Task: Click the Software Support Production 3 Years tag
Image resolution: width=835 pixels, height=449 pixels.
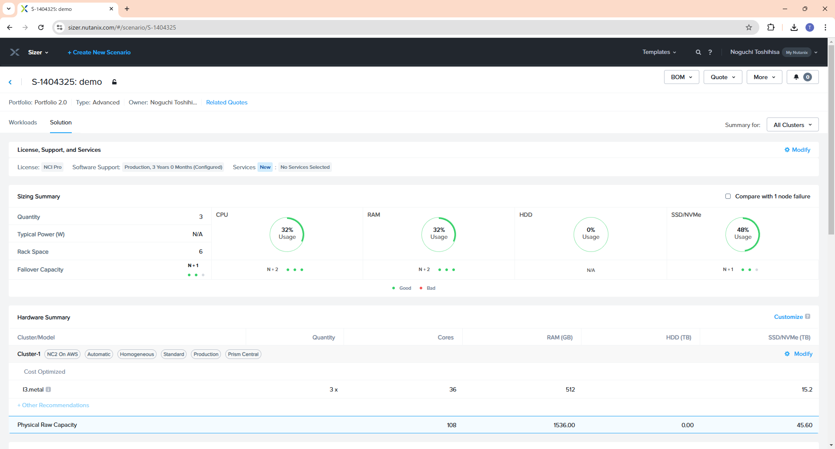Action: click(x=174, y=167)
